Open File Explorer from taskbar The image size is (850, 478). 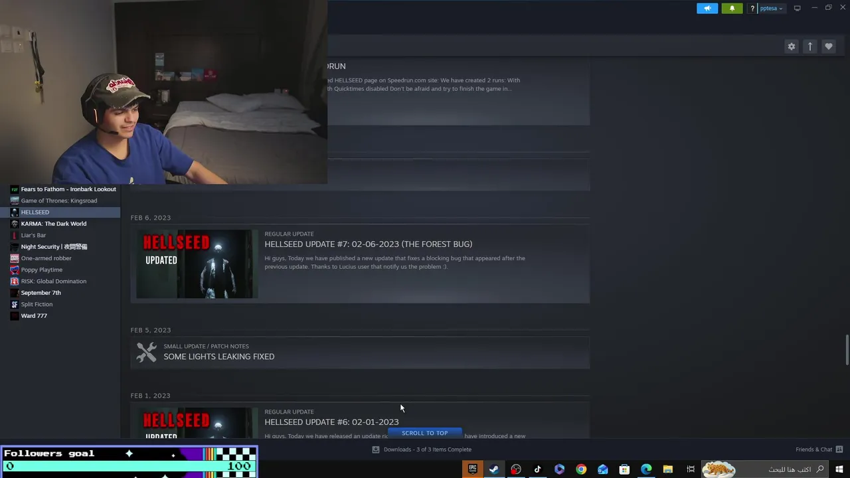point(668,469)
